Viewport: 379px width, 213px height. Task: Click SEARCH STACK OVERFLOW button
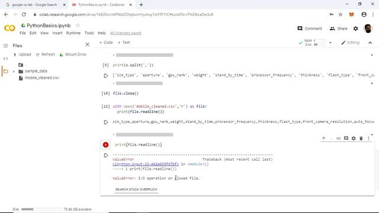coord(136,189)
